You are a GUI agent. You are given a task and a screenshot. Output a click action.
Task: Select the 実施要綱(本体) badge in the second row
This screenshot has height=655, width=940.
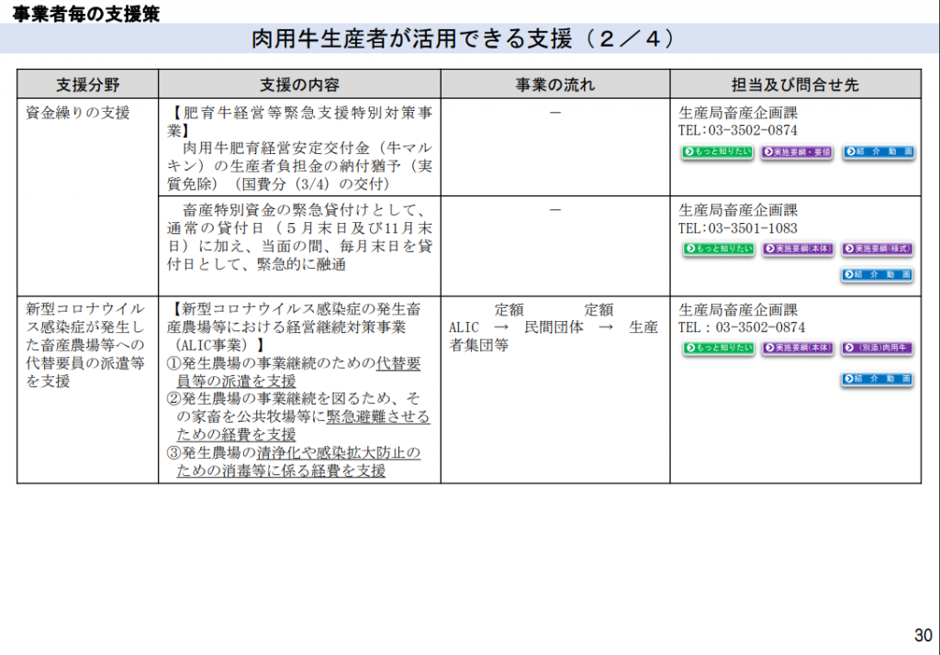pyautogui.click(x=797, y=248)
